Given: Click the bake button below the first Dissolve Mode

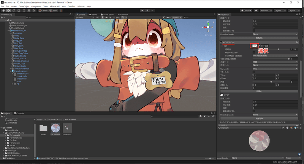Looking at the screenshot, I should 259,38.
